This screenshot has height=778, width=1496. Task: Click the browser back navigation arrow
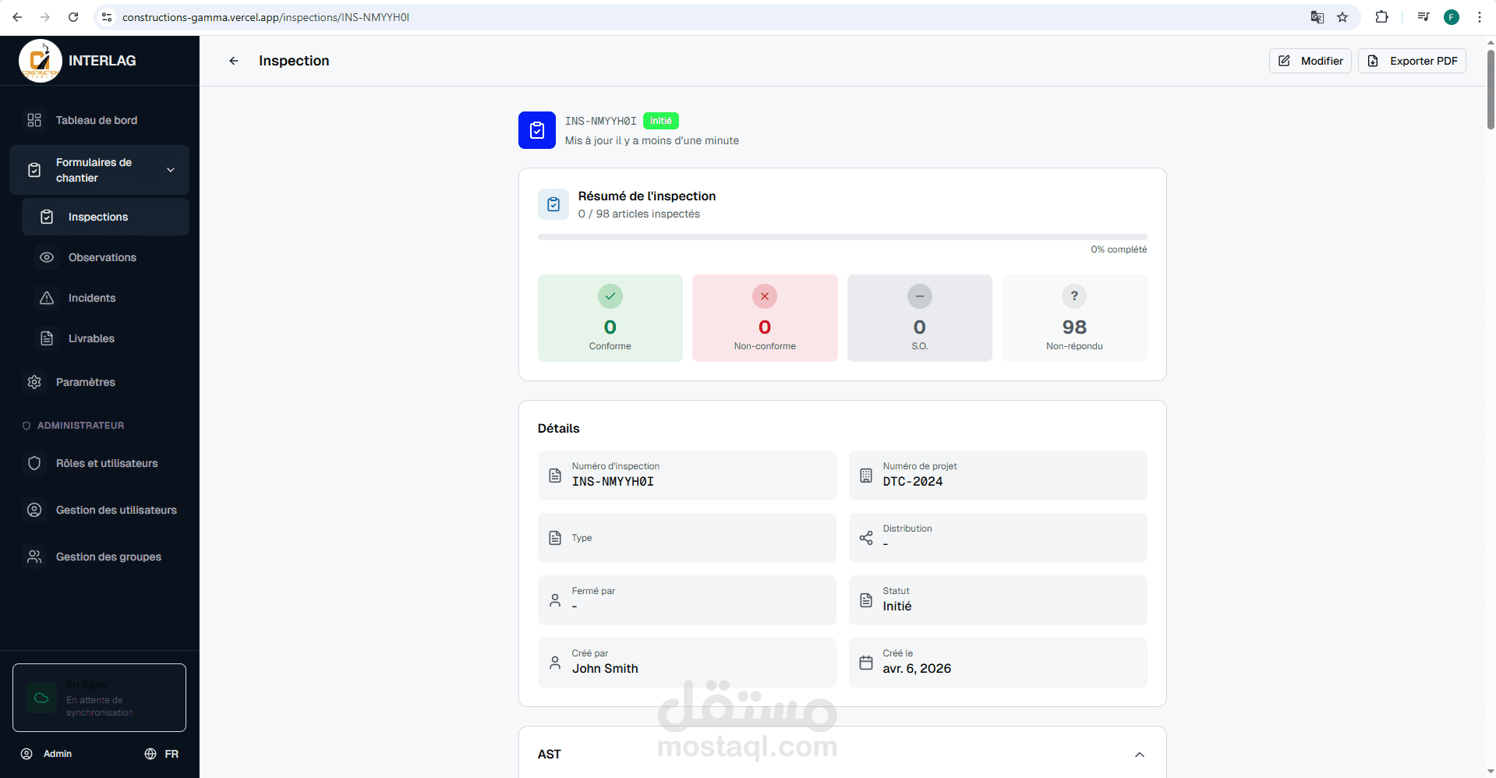[17, 17]
